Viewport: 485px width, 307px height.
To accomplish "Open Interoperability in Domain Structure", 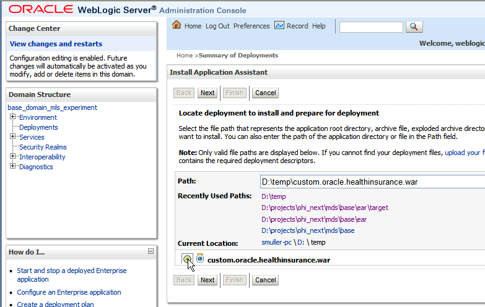I will pyautogui.click(x=42, y=157).
